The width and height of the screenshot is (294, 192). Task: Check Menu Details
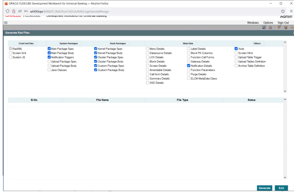tap(147, 49)
